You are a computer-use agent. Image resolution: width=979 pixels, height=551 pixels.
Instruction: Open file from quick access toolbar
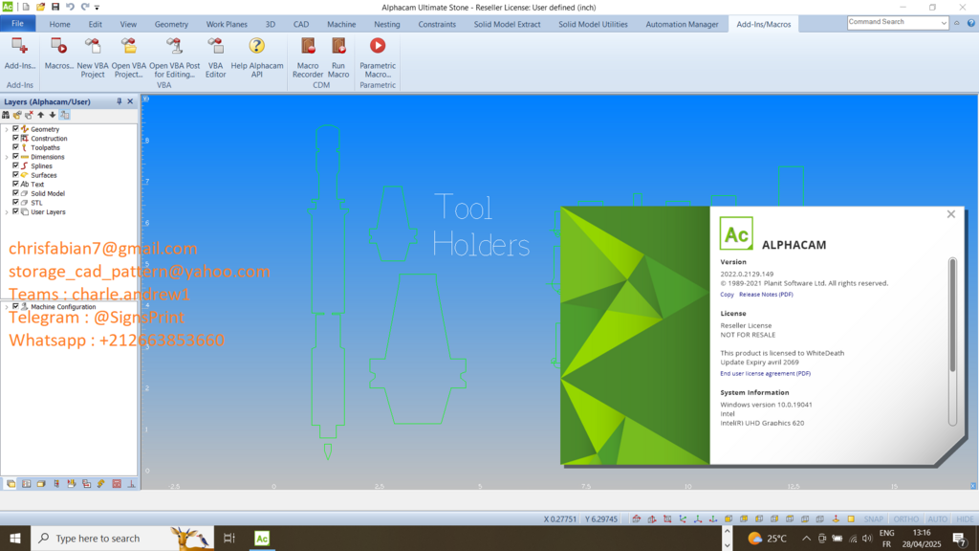[40, 7]
